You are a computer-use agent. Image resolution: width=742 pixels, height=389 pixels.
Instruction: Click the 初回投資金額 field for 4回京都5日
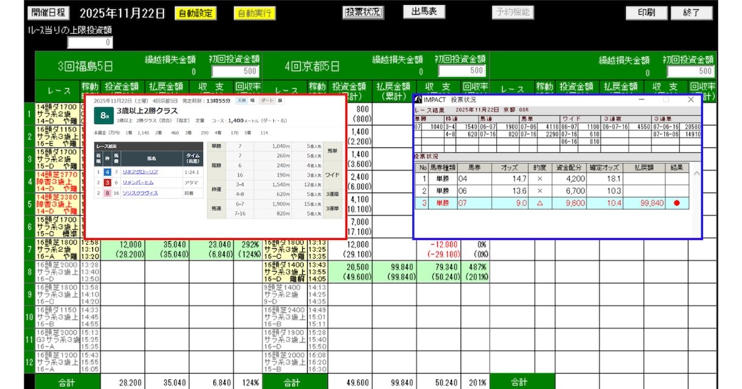[462, 71]
